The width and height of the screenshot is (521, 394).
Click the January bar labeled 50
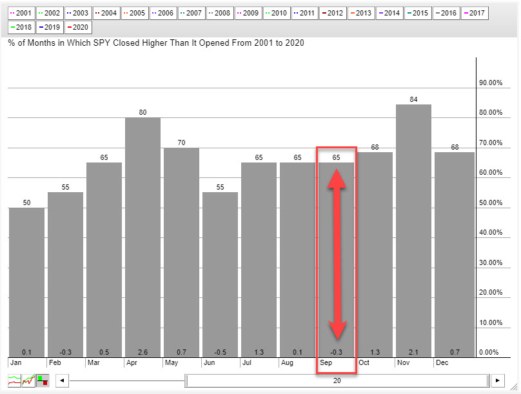click(26, 282)
